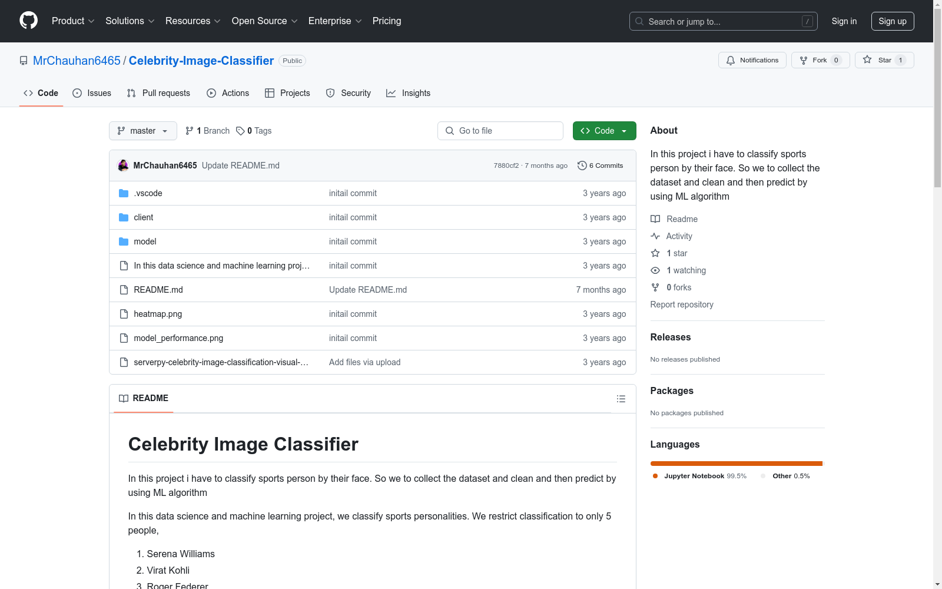
Task: Switch to the Insights tab
Action: pos(409,93)
